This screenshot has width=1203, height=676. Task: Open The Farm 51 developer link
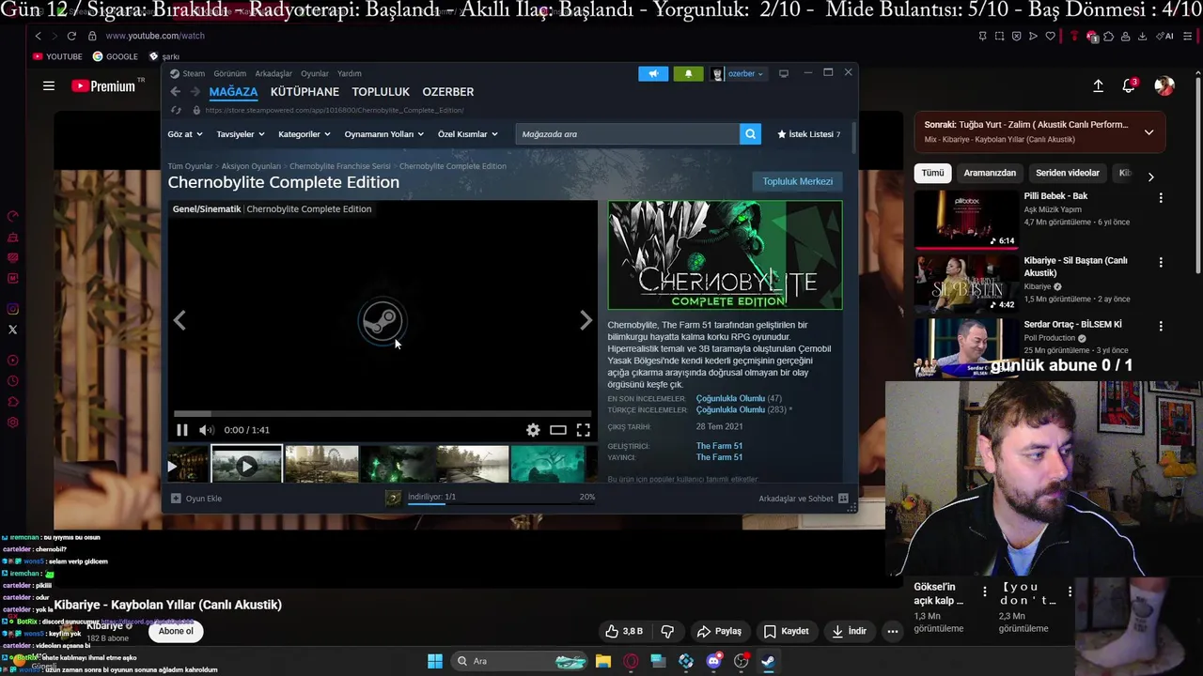click(719, 446)
